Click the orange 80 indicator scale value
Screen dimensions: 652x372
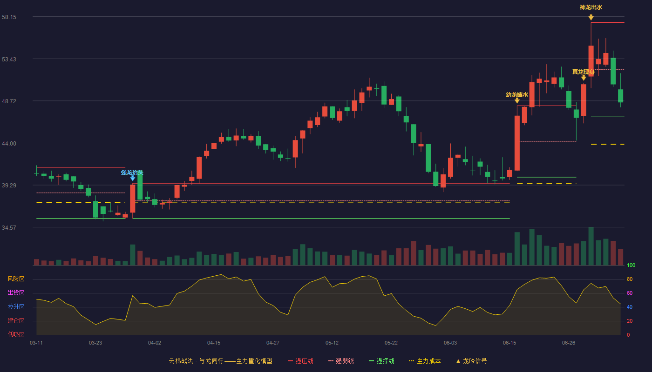[x=630, y=279]
